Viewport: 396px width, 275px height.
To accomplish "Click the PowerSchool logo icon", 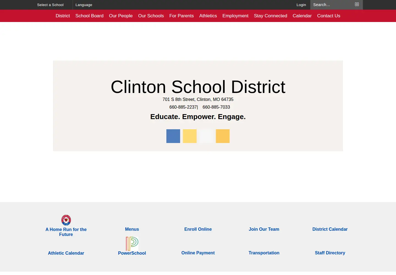I will pyautogui.click(x=132, y=244).
